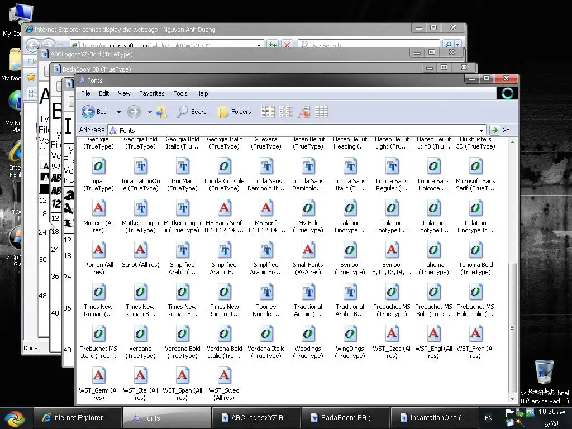This screenshot has height=429, width=572.
Task: Click the Search toolbar button
Action: coord(193,112)
